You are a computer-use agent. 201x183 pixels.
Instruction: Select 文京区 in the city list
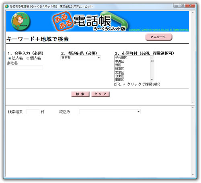[120, 72]
